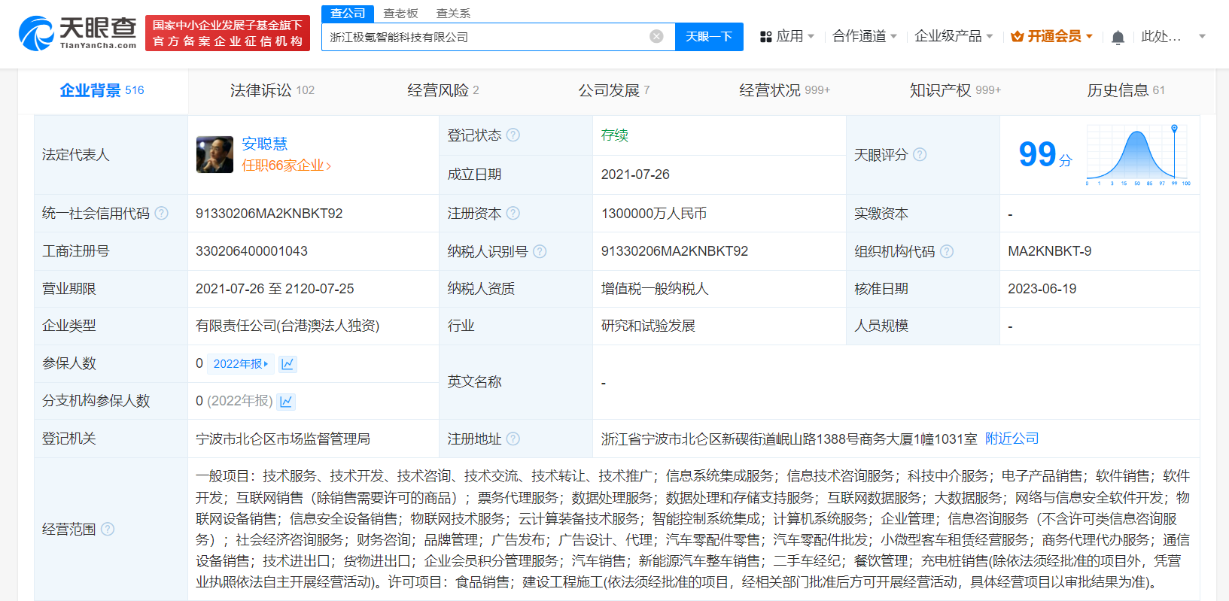This screenshot has height=601, width=1229.
Task: Click the user name 此处…
Action: (1161, 36)
